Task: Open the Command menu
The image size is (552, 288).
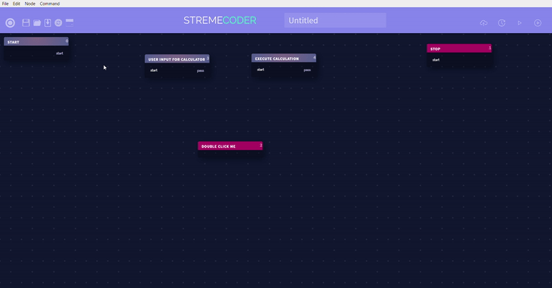Action: [50, 3]
